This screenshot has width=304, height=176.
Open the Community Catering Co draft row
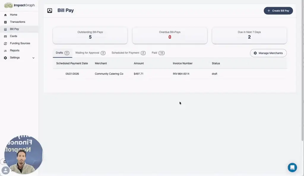click(170, 74)
